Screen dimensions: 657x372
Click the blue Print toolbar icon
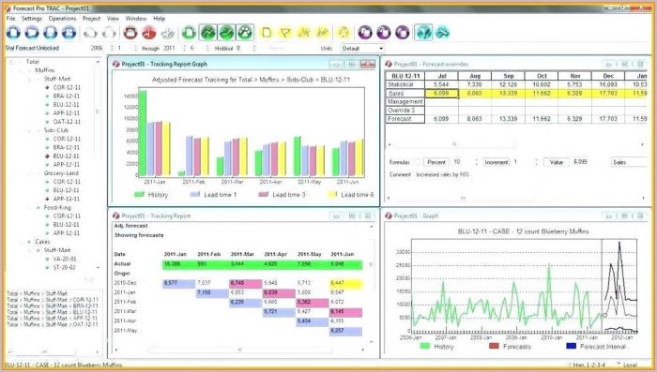(x=69, y=32)
